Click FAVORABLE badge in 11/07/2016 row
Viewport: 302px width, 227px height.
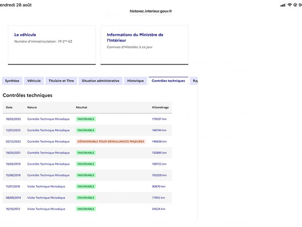[86, 187]
